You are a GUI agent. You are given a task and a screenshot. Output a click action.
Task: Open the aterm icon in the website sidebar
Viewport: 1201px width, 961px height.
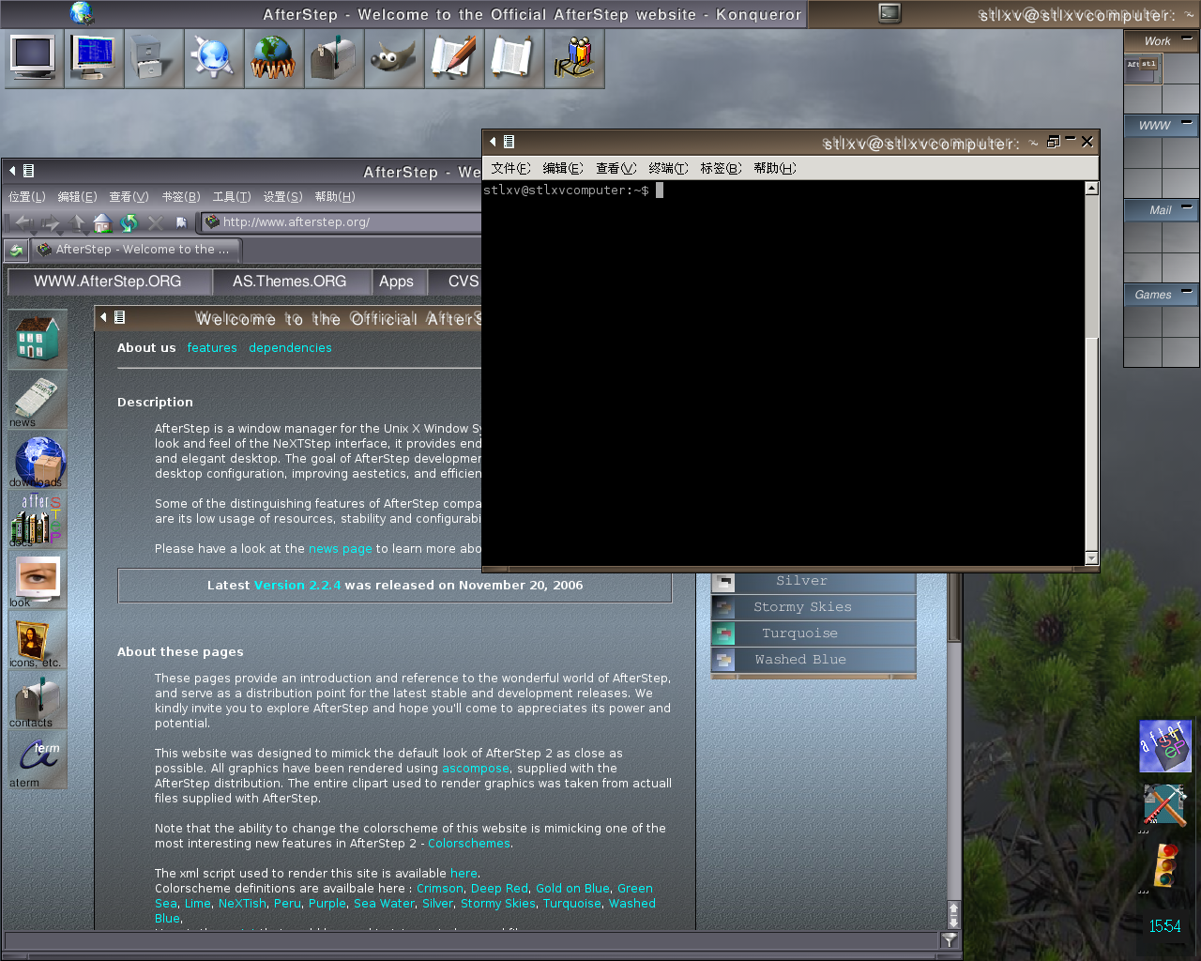(x=38, y=758)
